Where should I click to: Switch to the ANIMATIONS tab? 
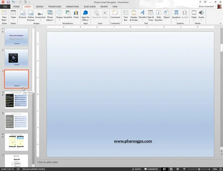pyautogui.click(x=72, y=6)
